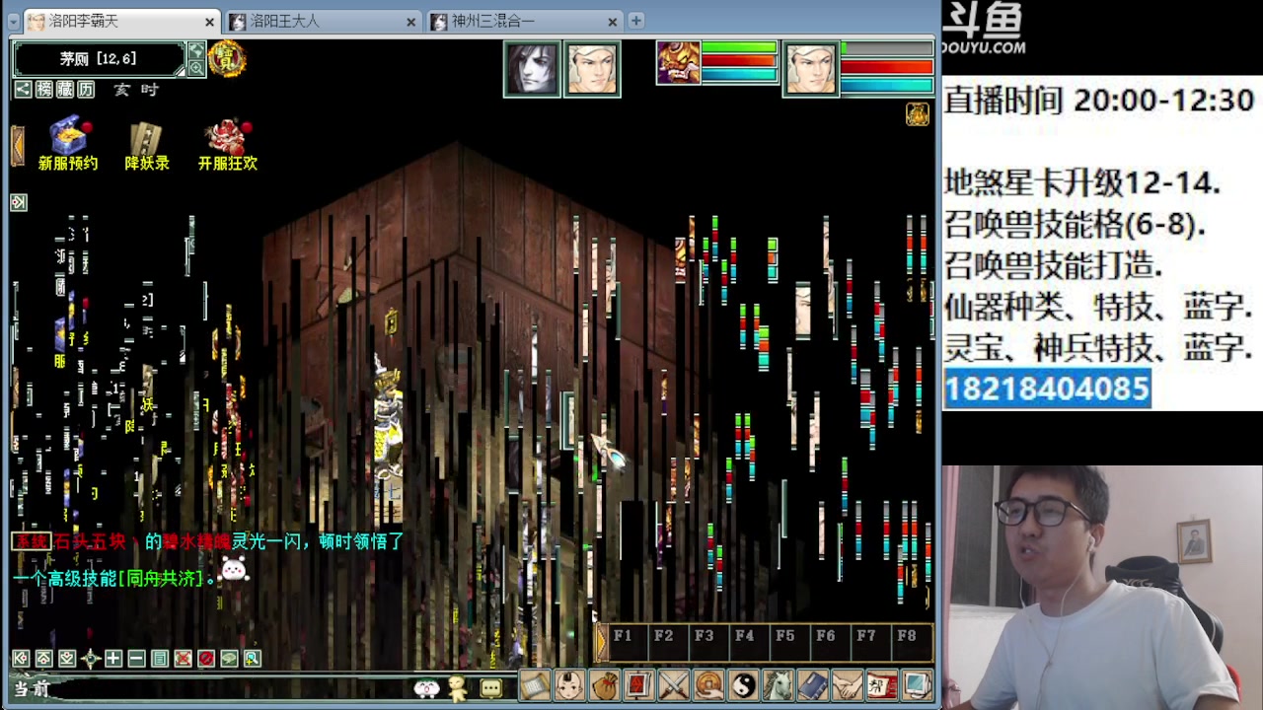Open the blue book icon
This screenshot has height=710, width=1263.
pyautogui.click(x=812, y=684)
